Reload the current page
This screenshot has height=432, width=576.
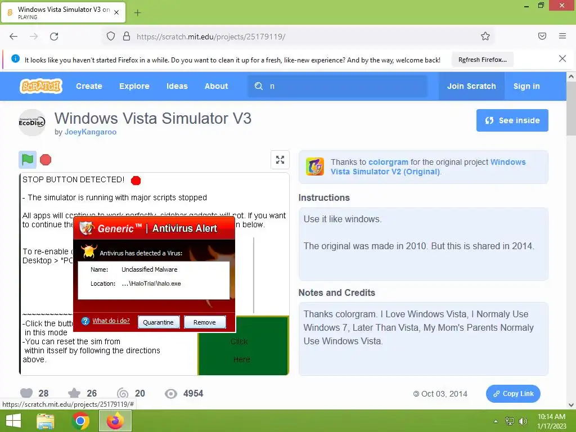pos(54,37)
